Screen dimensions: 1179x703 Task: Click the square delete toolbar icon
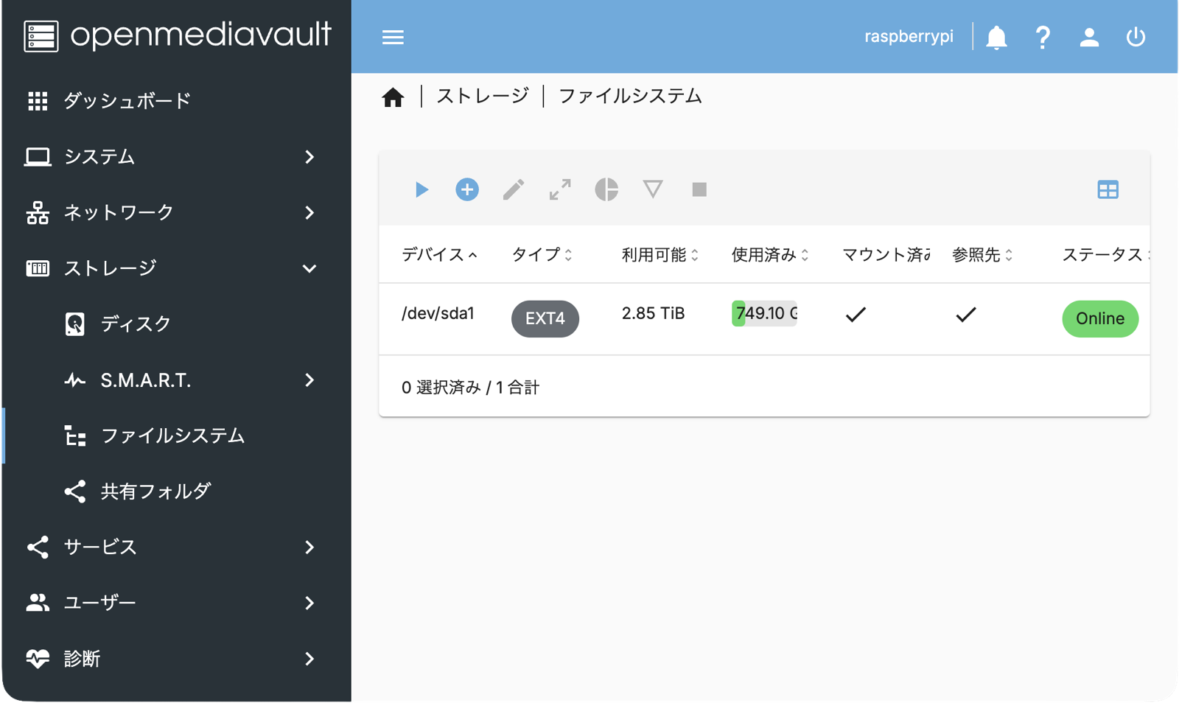tap(699, 190)
